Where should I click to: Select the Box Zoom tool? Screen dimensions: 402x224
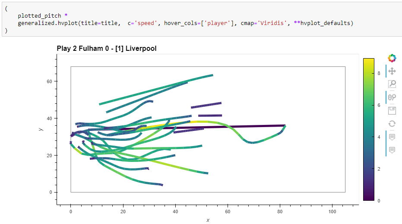[392, 84]
